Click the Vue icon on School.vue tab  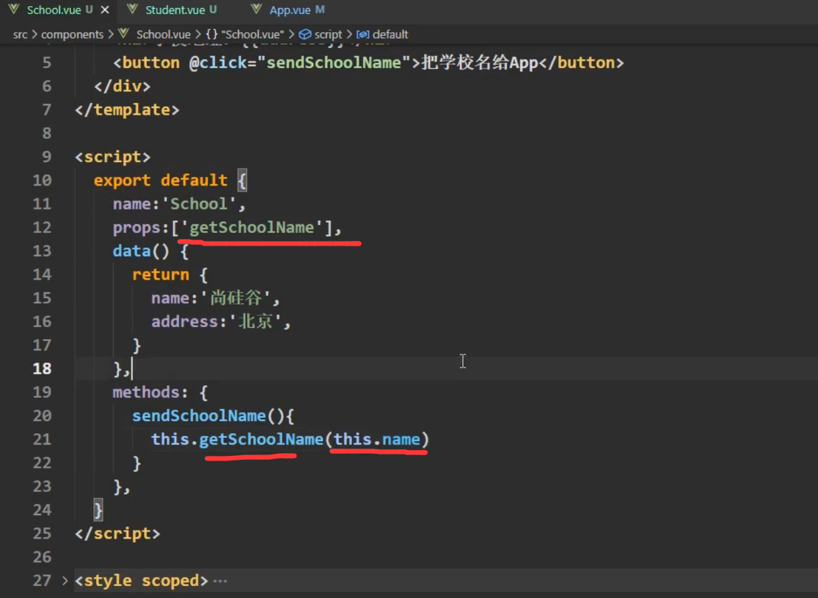click(14, 9)
